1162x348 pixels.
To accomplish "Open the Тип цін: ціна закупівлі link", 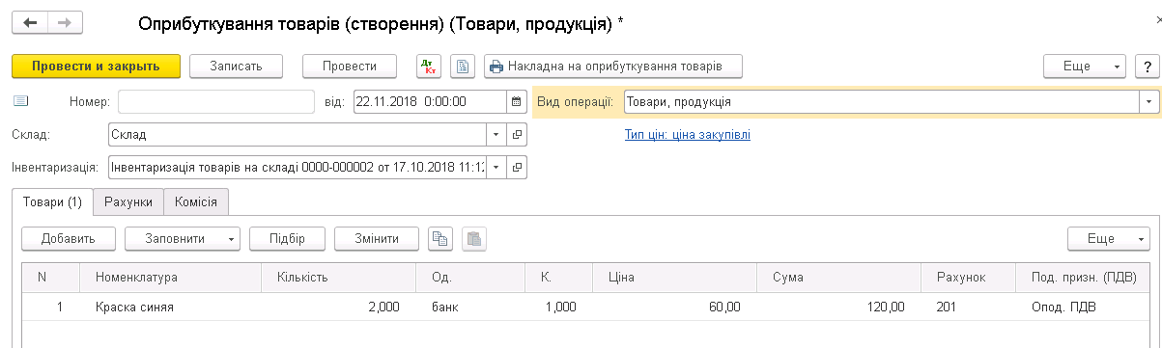I will coord(688,135).
